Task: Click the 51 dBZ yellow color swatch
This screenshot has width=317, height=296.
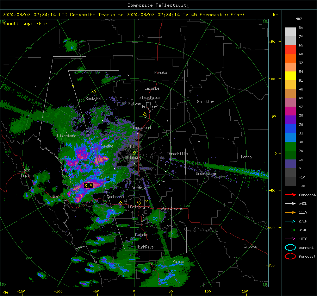Action: (x=290, y=76)
